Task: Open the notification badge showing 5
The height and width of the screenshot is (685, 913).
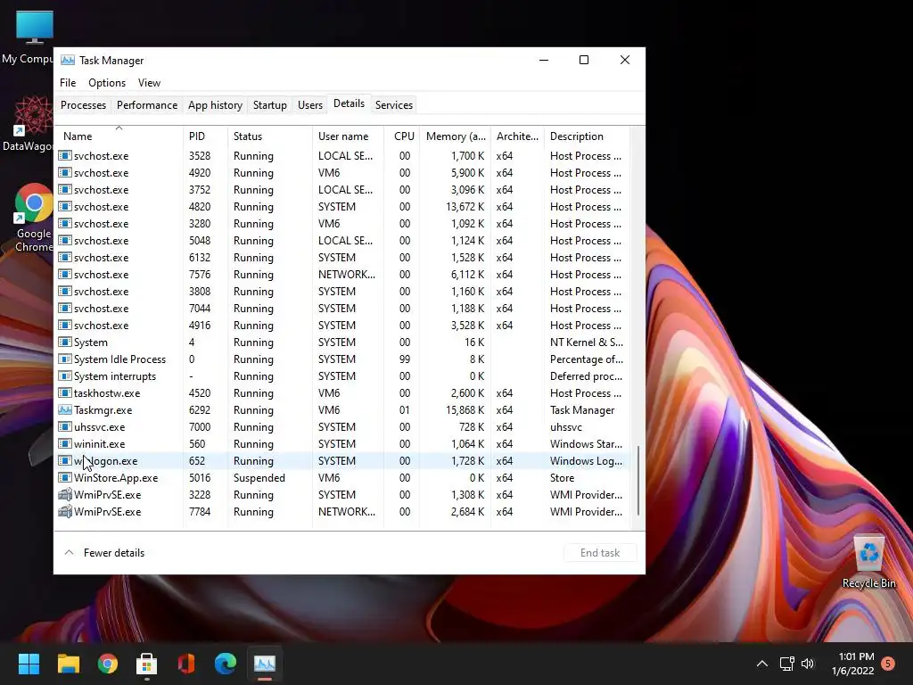Action: 888,664
